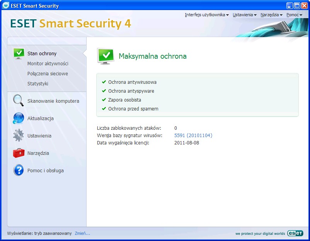Image resolution: width=310 pixels, height=241 pixels.
Task: Open the Pomoc top menu
Action: (x=295, y=15)
